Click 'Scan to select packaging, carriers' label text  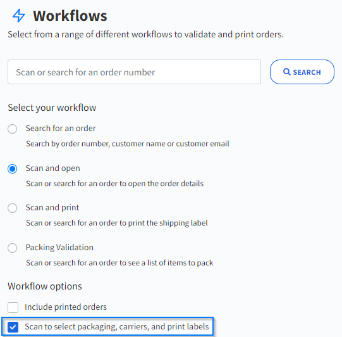point(117,327)
